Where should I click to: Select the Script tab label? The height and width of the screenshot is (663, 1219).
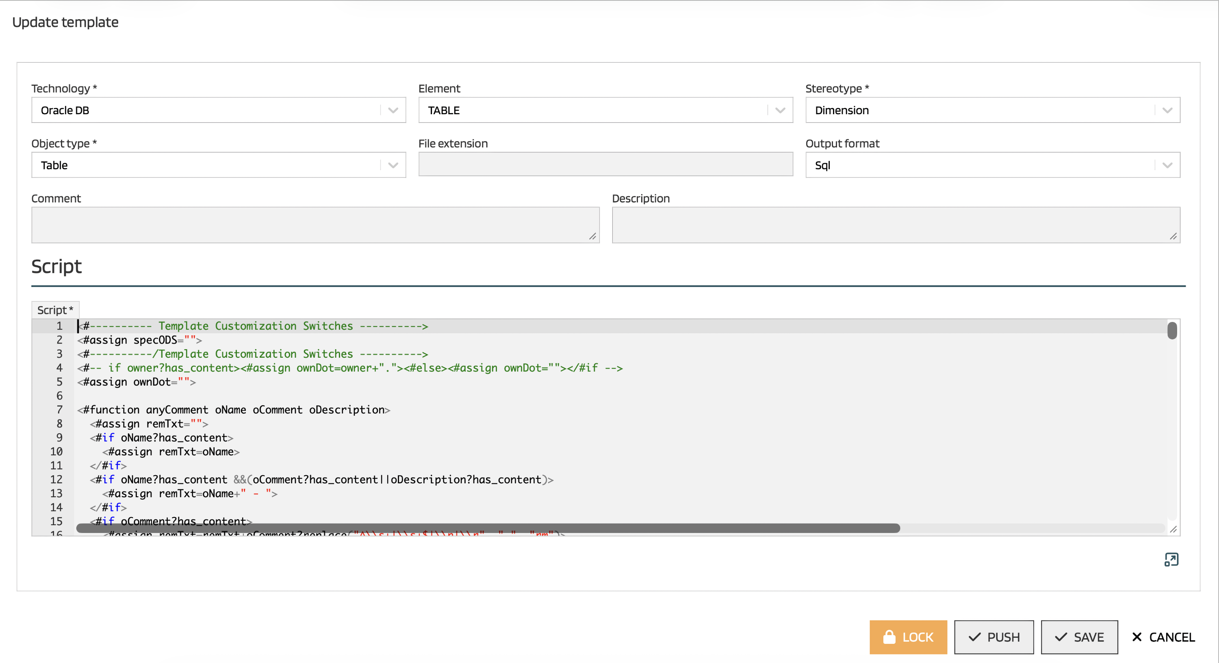click(x=55, y=310)
